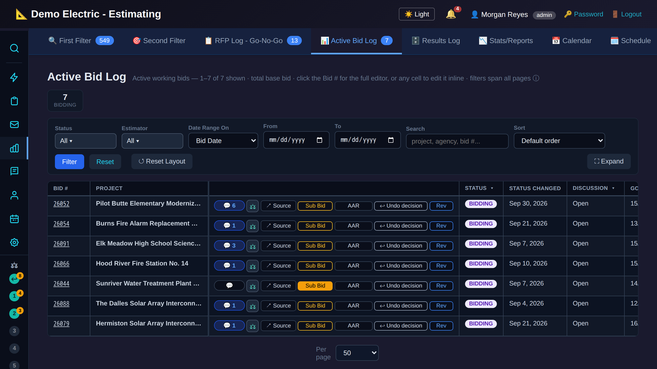Click sidebar circle 2 with badge 3

[15, 313]
